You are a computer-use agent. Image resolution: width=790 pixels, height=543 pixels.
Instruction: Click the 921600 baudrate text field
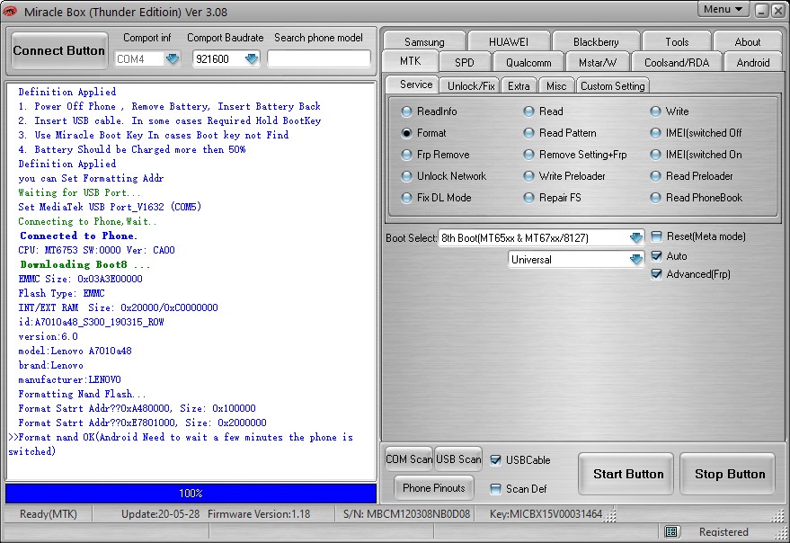click(x=218, y=59)
